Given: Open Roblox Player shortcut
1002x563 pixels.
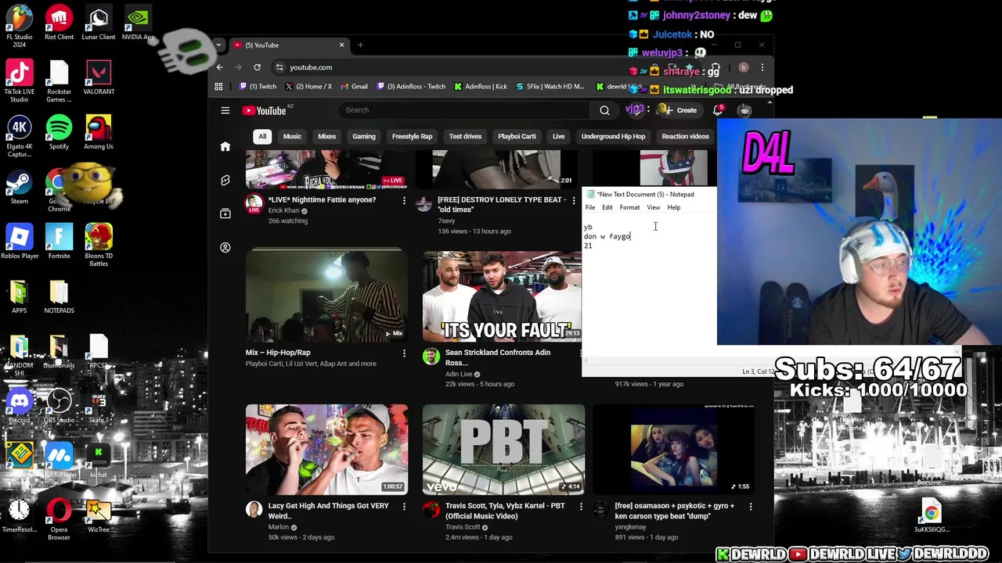Looking at the screenshot, I should 20,242.
